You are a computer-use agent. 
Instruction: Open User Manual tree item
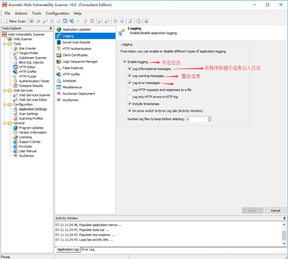28,151
